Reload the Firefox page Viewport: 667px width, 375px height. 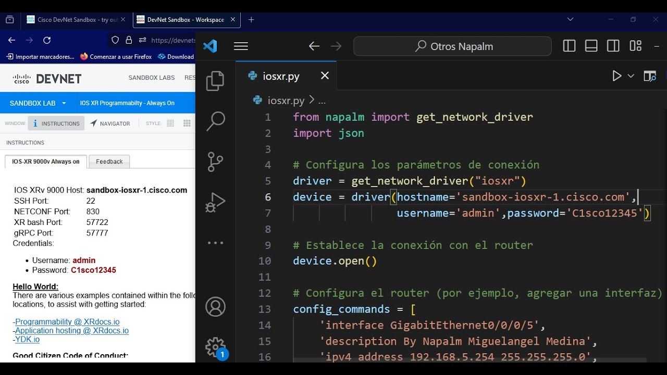47,40
